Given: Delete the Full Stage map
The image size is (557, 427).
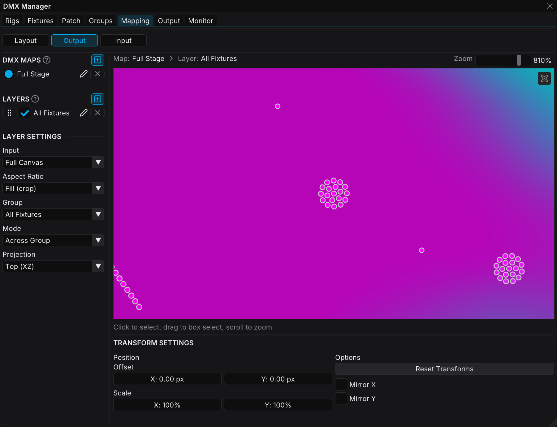Looking at the screenshot, I should coord(97,74).
